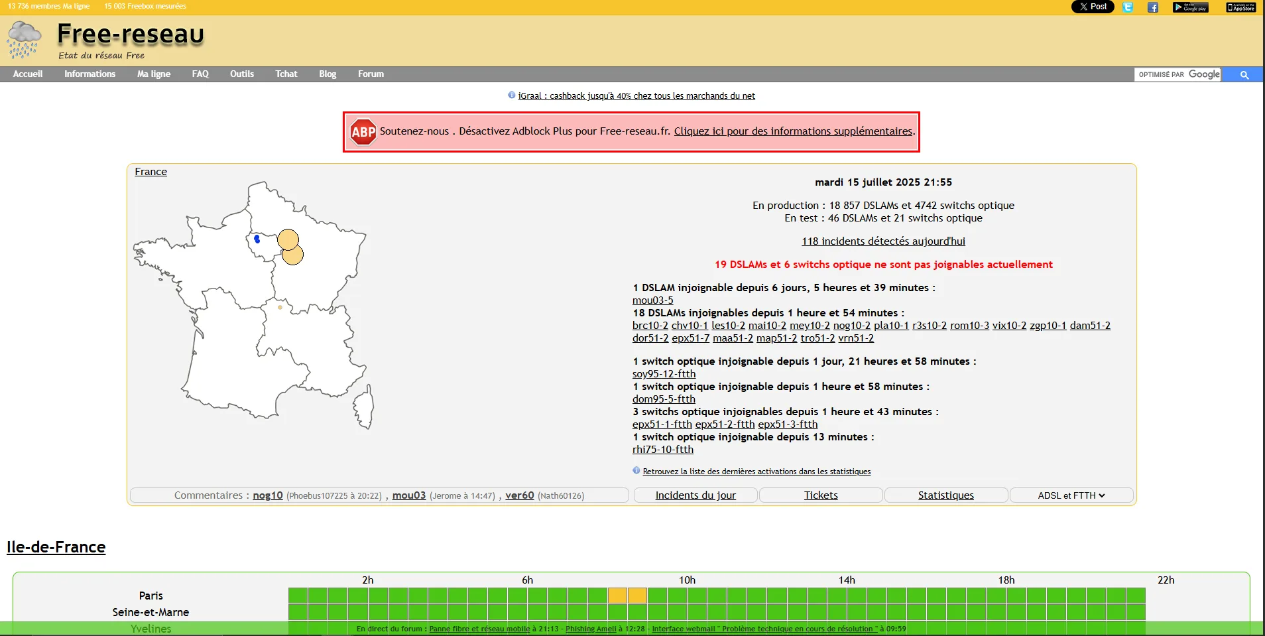Click the lower orange incident circle on map
Image resolution: width=1265 pixels, height=636 pixels.
coord(293,255)
